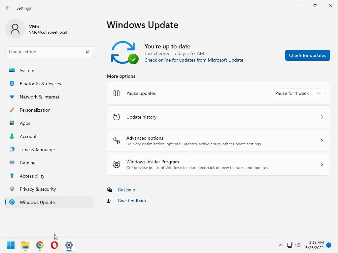338x253 pixels.
Task: Click the Accounts person icon
Action: click(12, 136)
